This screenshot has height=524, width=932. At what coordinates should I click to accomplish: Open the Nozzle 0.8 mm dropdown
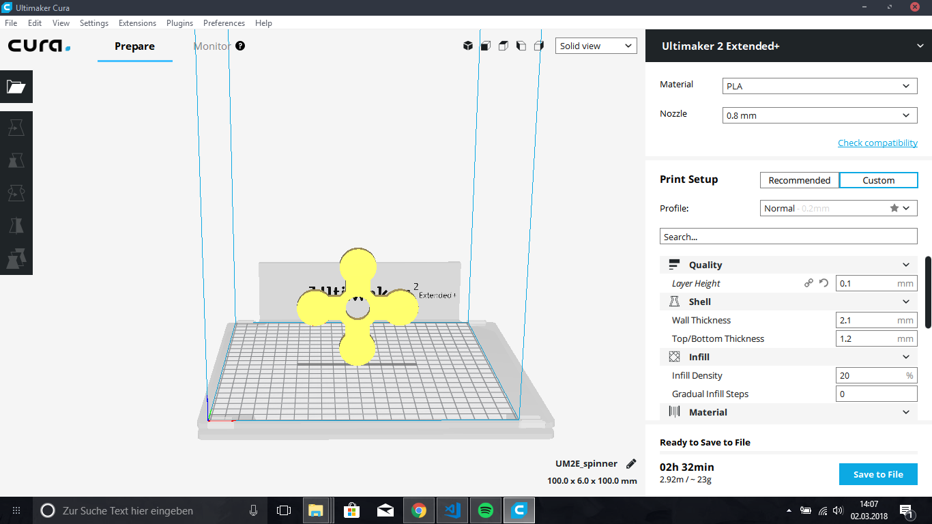click(x=819, y=115)
